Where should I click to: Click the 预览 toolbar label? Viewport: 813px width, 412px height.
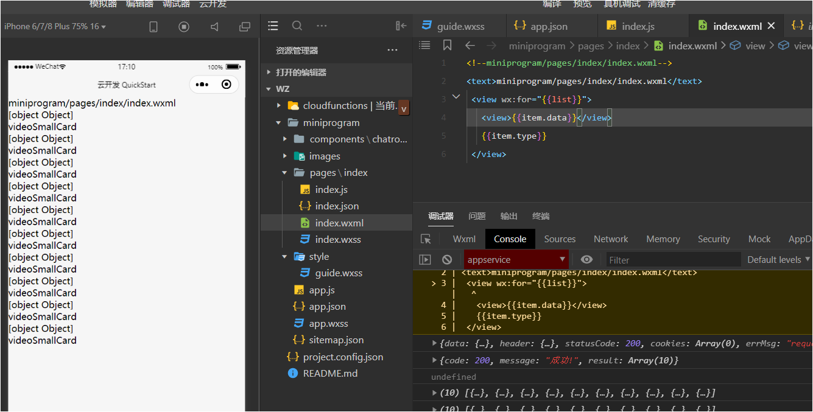coord(582,4)
